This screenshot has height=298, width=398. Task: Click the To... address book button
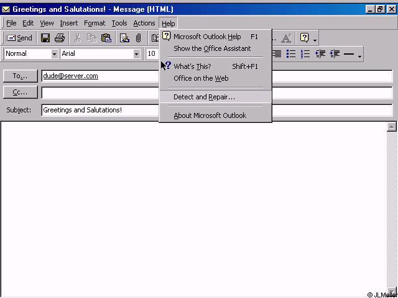click(x=21, y=76)
